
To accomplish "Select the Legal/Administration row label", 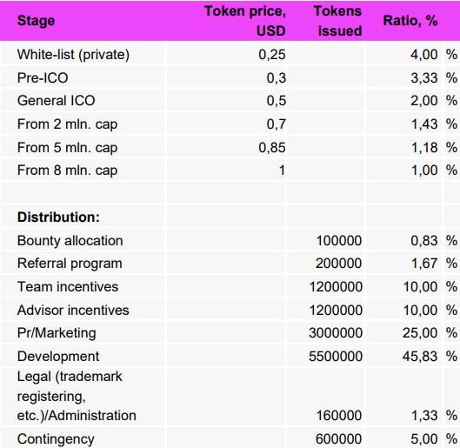I will click(x=77, y=396).
